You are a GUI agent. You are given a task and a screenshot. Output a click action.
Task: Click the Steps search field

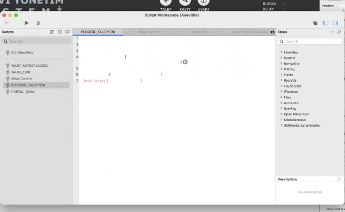[x=310, y=41]
